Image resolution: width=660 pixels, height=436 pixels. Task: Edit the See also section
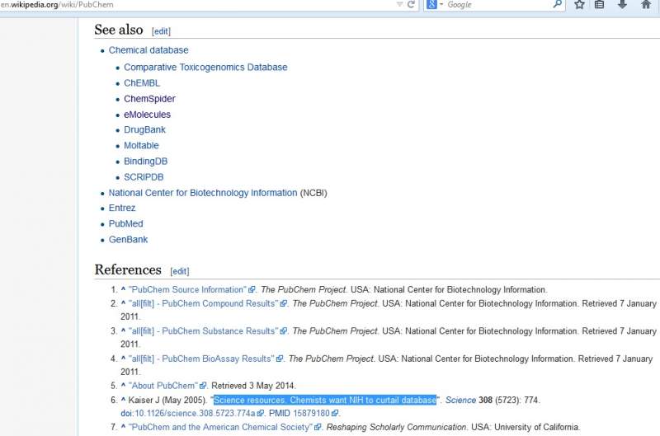pos(161,31)
